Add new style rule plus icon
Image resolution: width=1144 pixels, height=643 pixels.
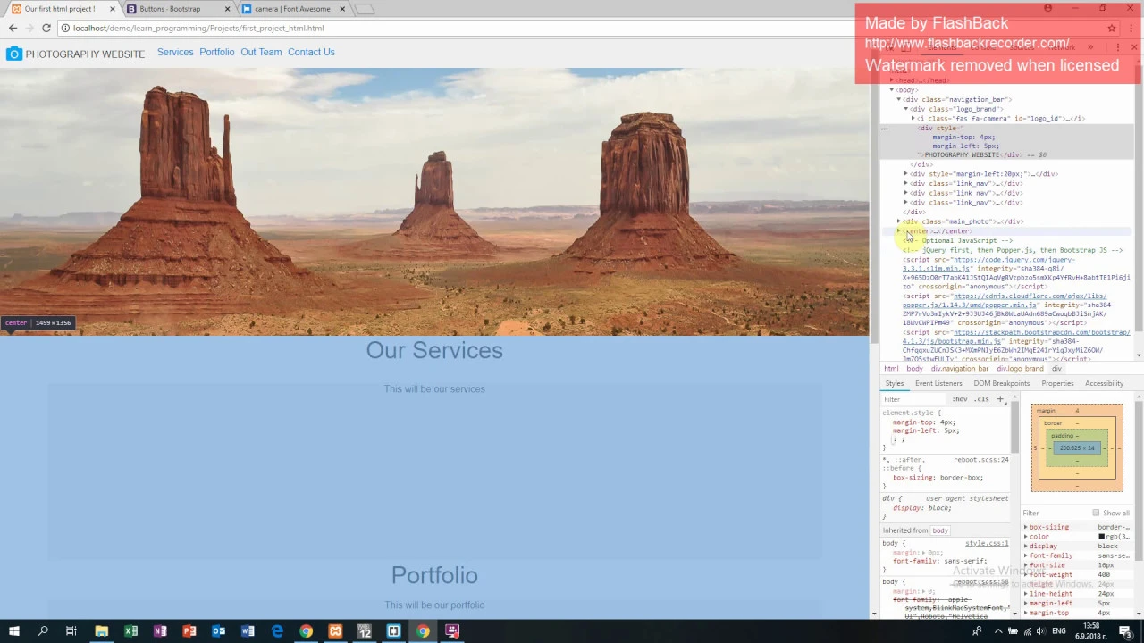click(1000, 399)
